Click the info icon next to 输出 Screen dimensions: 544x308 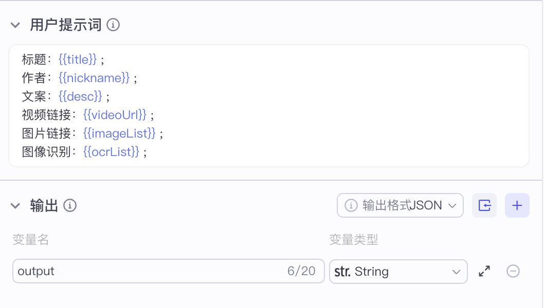click(x=70, y=206)
